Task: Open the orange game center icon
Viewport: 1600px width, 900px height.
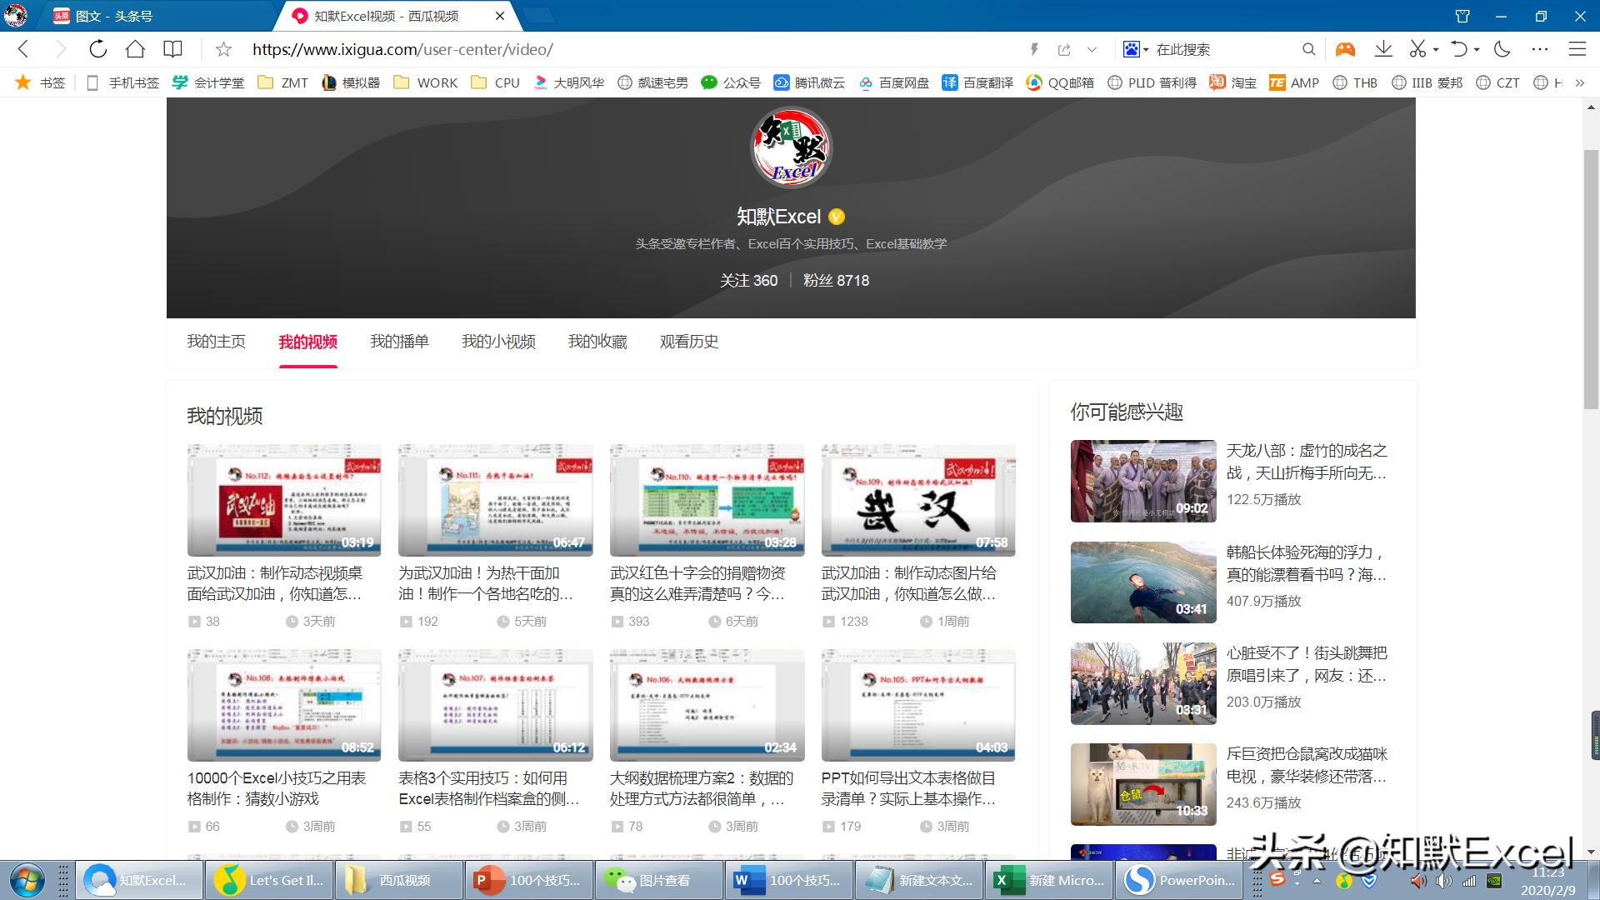Action: point(1344,49)
